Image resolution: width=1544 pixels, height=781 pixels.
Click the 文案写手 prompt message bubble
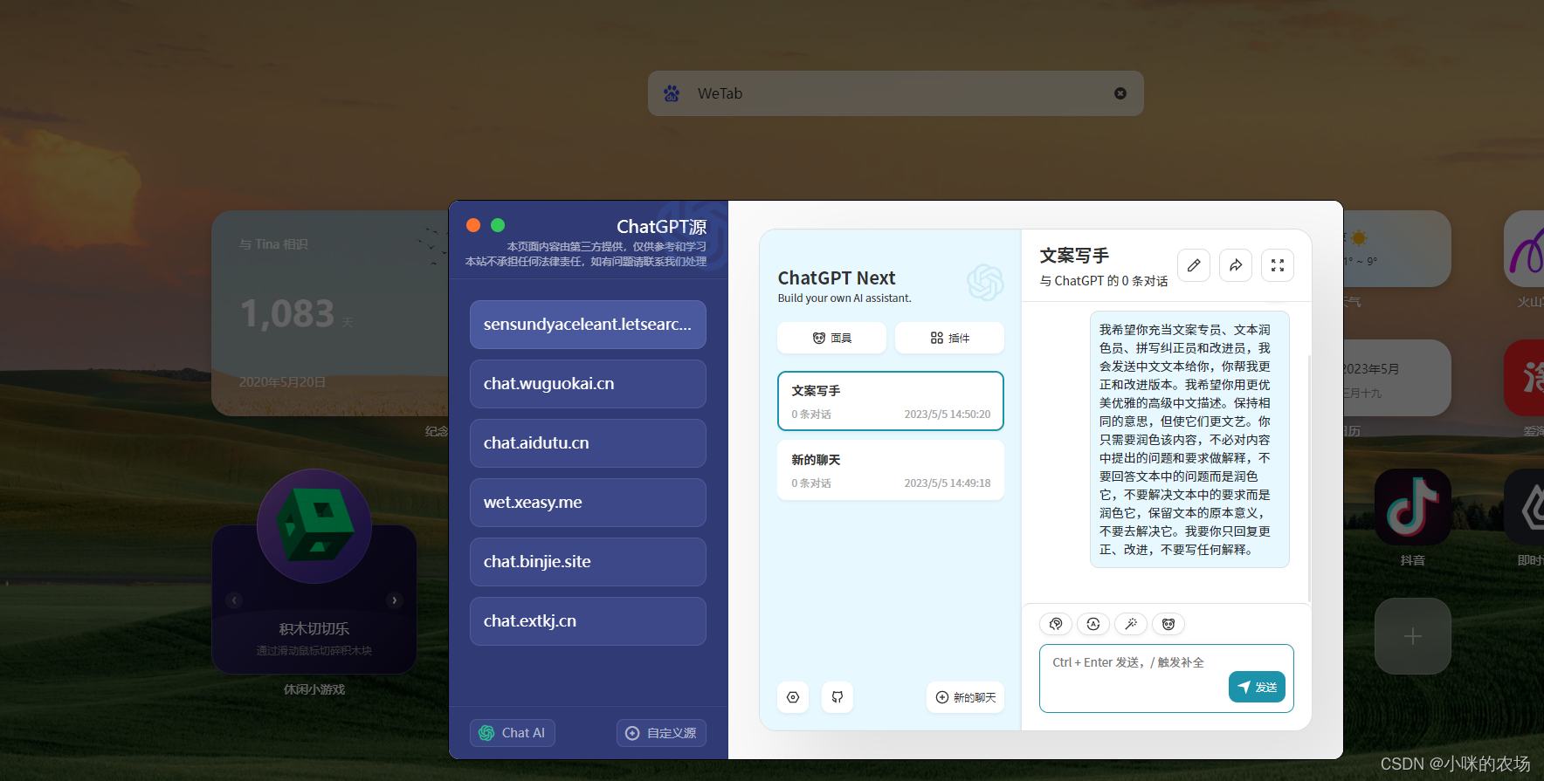pos(1189,440)
